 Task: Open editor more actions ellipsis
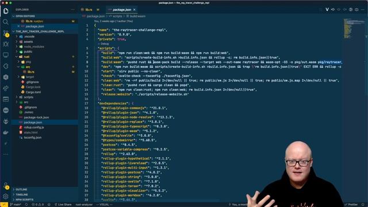(363, 10)
